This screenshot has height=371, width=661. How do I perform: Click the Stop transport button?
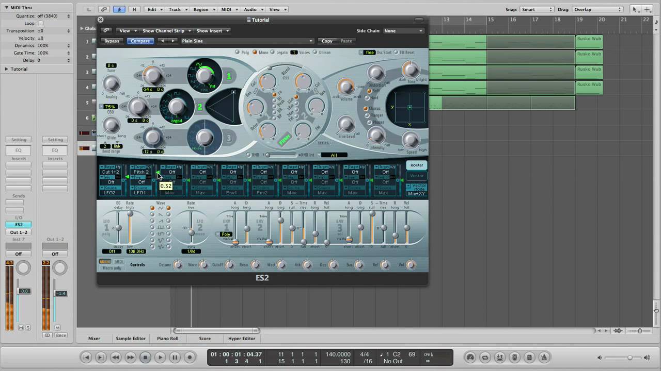[x=145, y=357]
